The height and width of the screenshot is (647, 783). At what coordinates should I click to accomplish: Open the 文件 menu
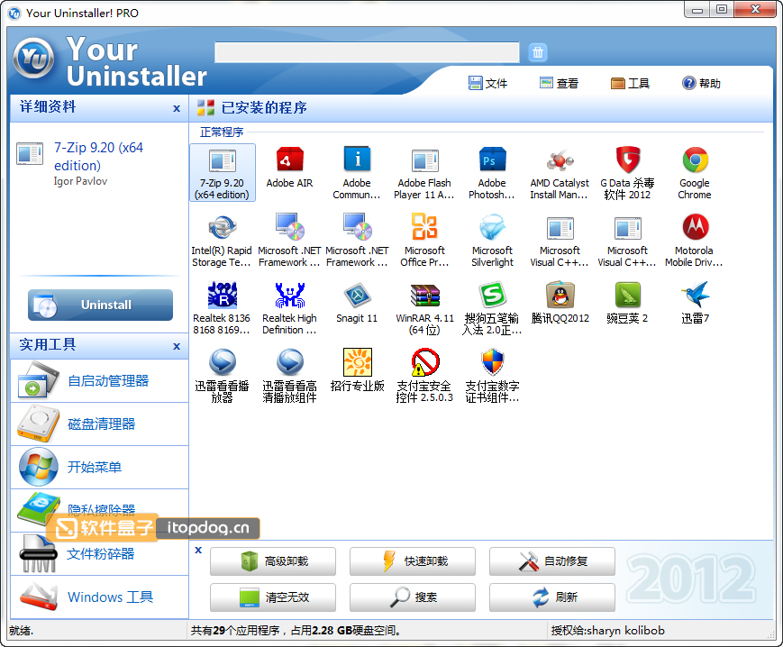tap(487, 84)
